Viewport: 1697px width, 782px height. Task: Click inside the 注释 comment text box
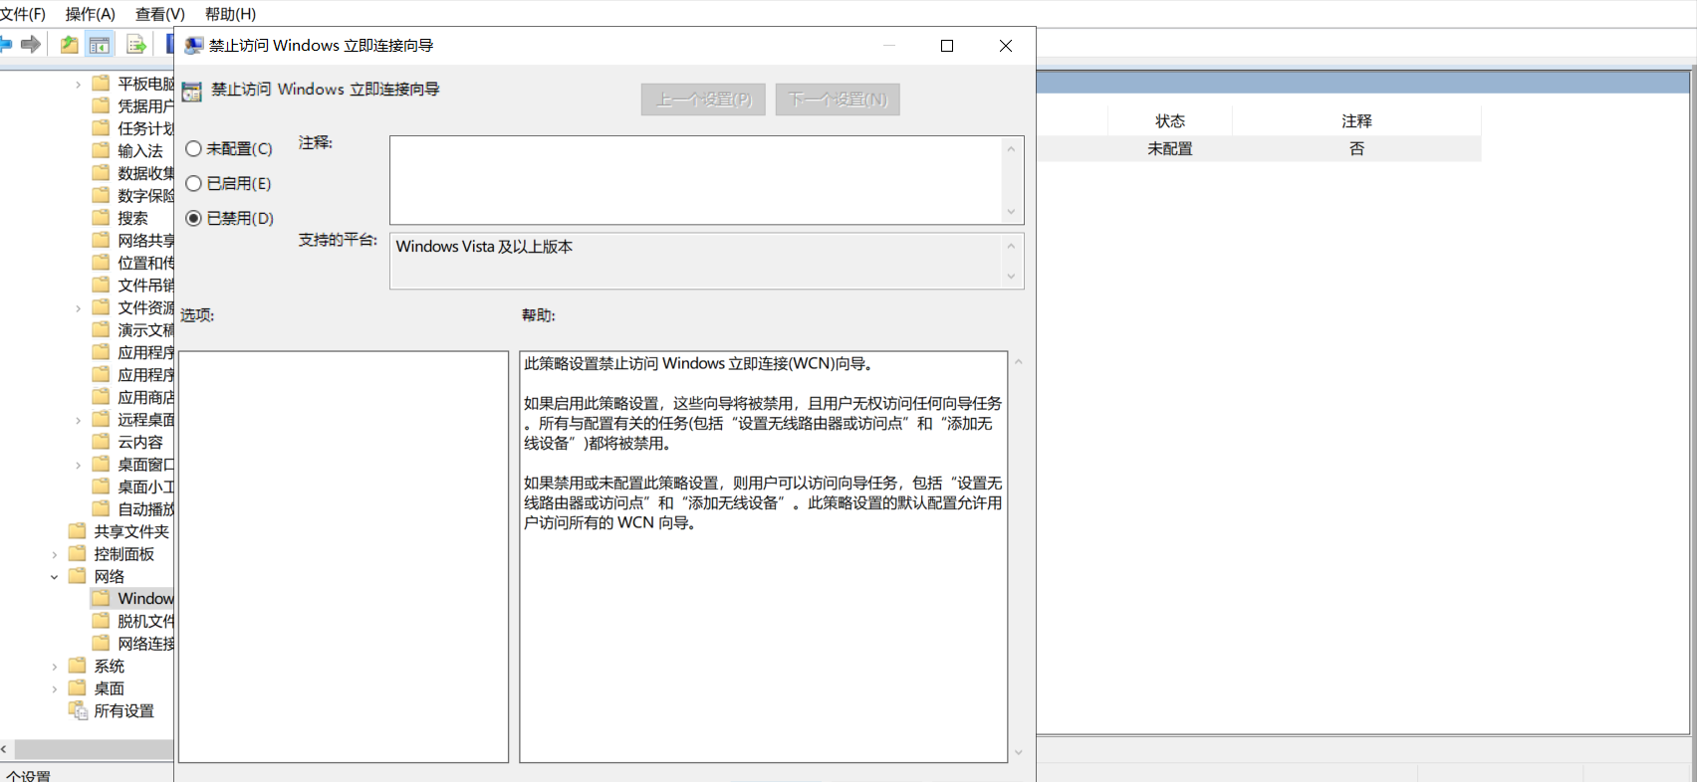point(696,180)
